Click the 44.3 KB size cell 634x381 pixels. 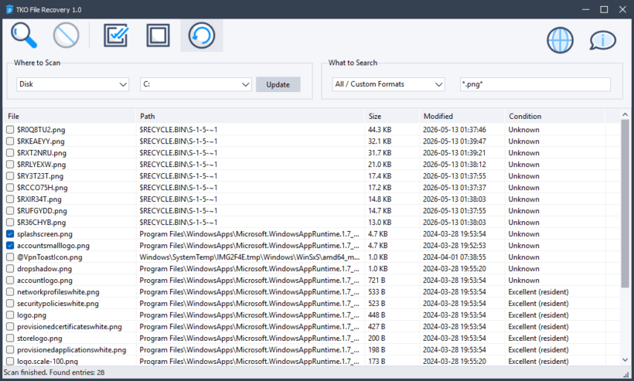click(380, 130)
